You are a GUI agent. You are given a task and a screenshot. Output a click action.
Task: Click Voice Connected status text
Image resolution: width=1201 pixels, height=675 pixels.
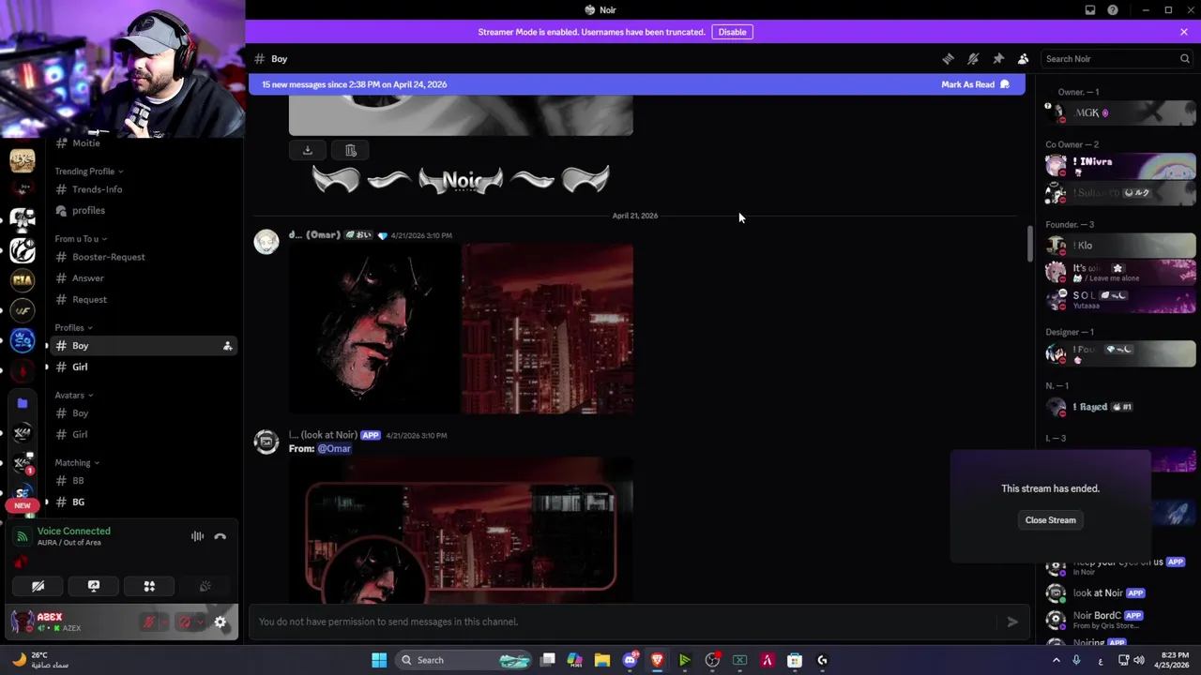[74, 532]
